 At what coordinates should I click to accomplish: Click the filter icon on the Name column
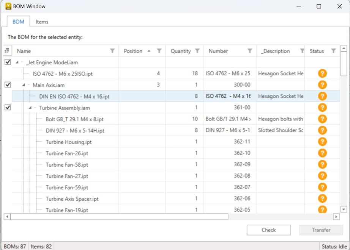[x=112, y=51]
